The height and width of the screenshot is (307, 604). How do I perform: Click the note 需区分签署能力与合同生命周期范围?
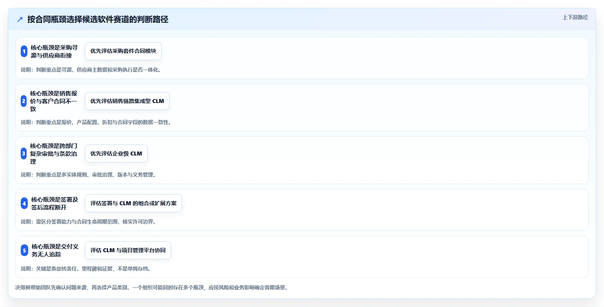[x=88, y=222]
